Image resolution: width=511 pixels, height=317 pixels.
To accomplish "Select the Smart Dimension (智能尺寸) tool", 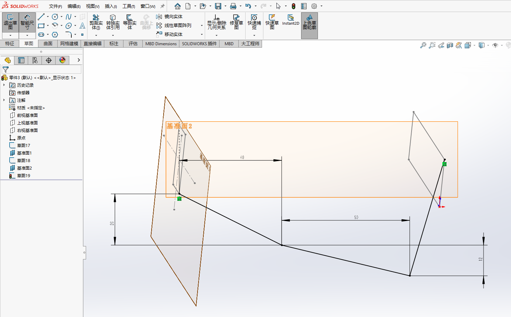I will [27, 22].
